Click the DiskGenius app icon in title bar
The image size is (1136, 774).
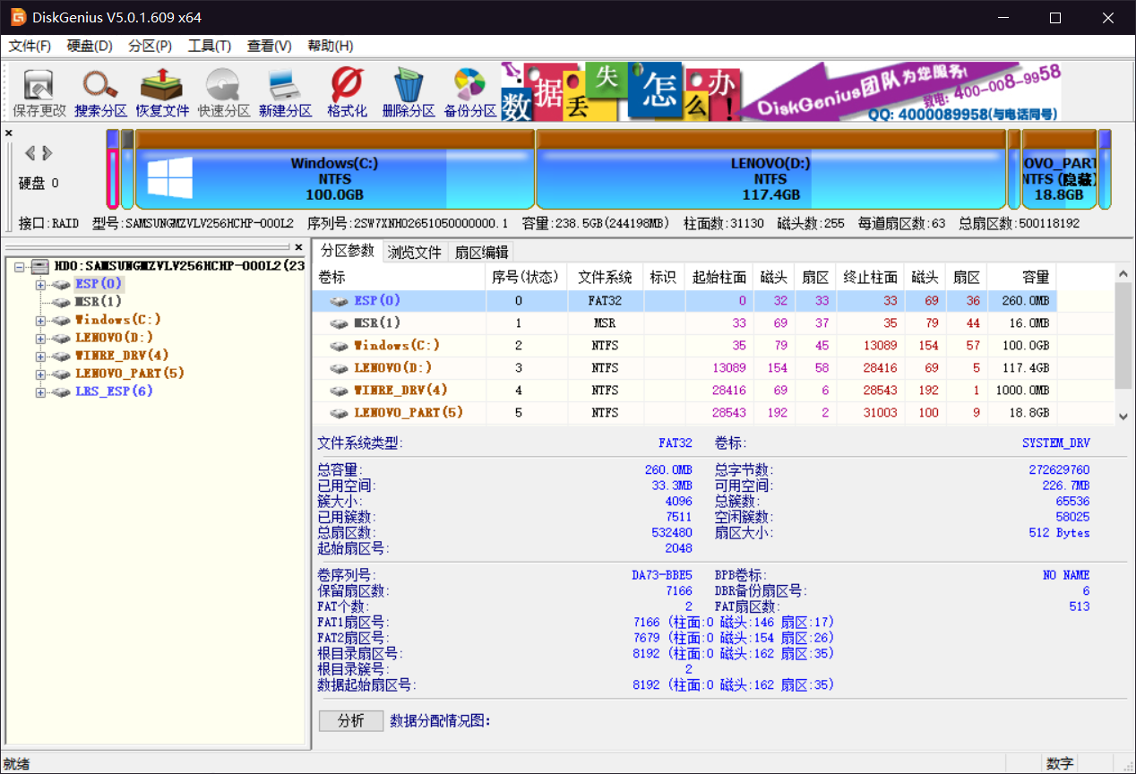coord(17,17)
